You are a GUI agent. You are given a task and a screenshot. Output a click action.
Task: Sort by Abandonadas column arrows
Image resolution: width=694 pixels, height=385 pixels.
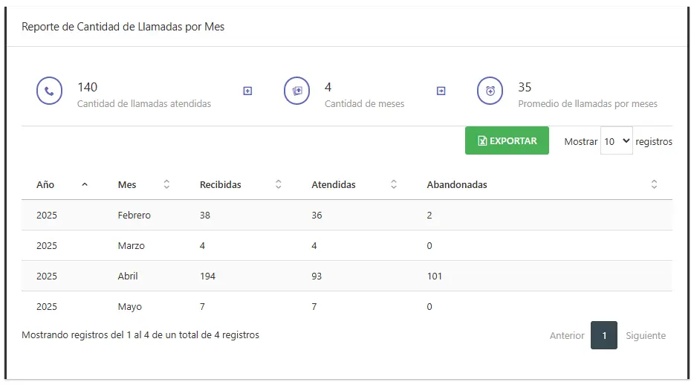click(654, 184)
